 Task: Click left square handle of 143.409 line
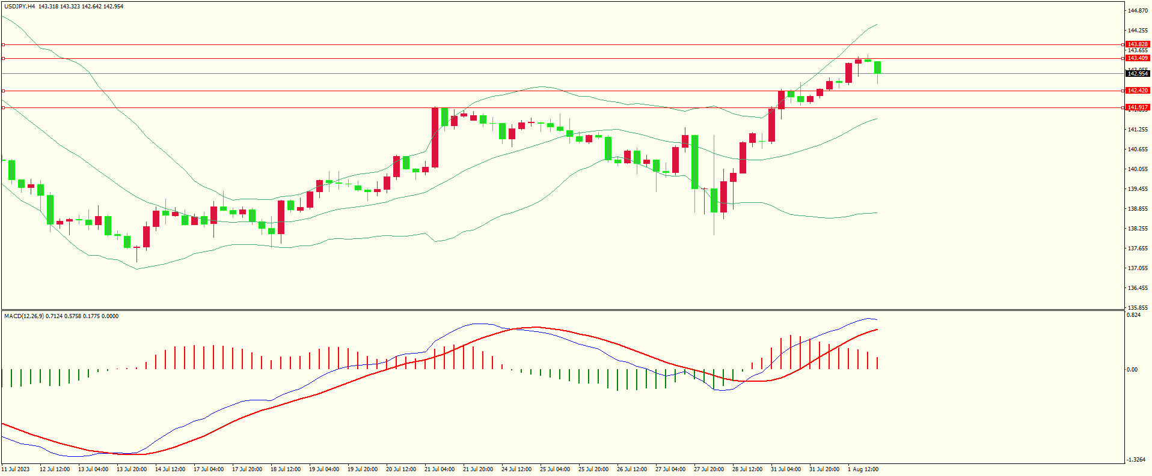click(x=4, y=58)
